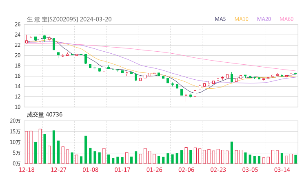
Task: Click the 01-26 date axis label
Action: [154, 170]
